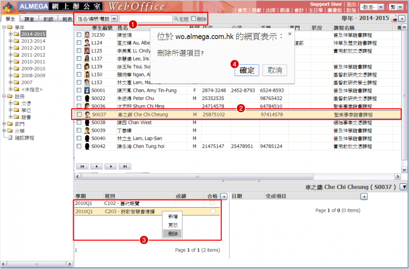Go to previous page of student list

pos(97,166)
